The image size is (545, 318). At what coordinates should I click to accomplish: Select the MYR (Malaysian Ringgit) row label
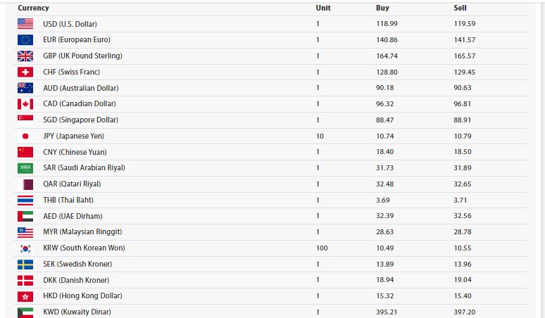pyautogui.click(x=82, y=231)
